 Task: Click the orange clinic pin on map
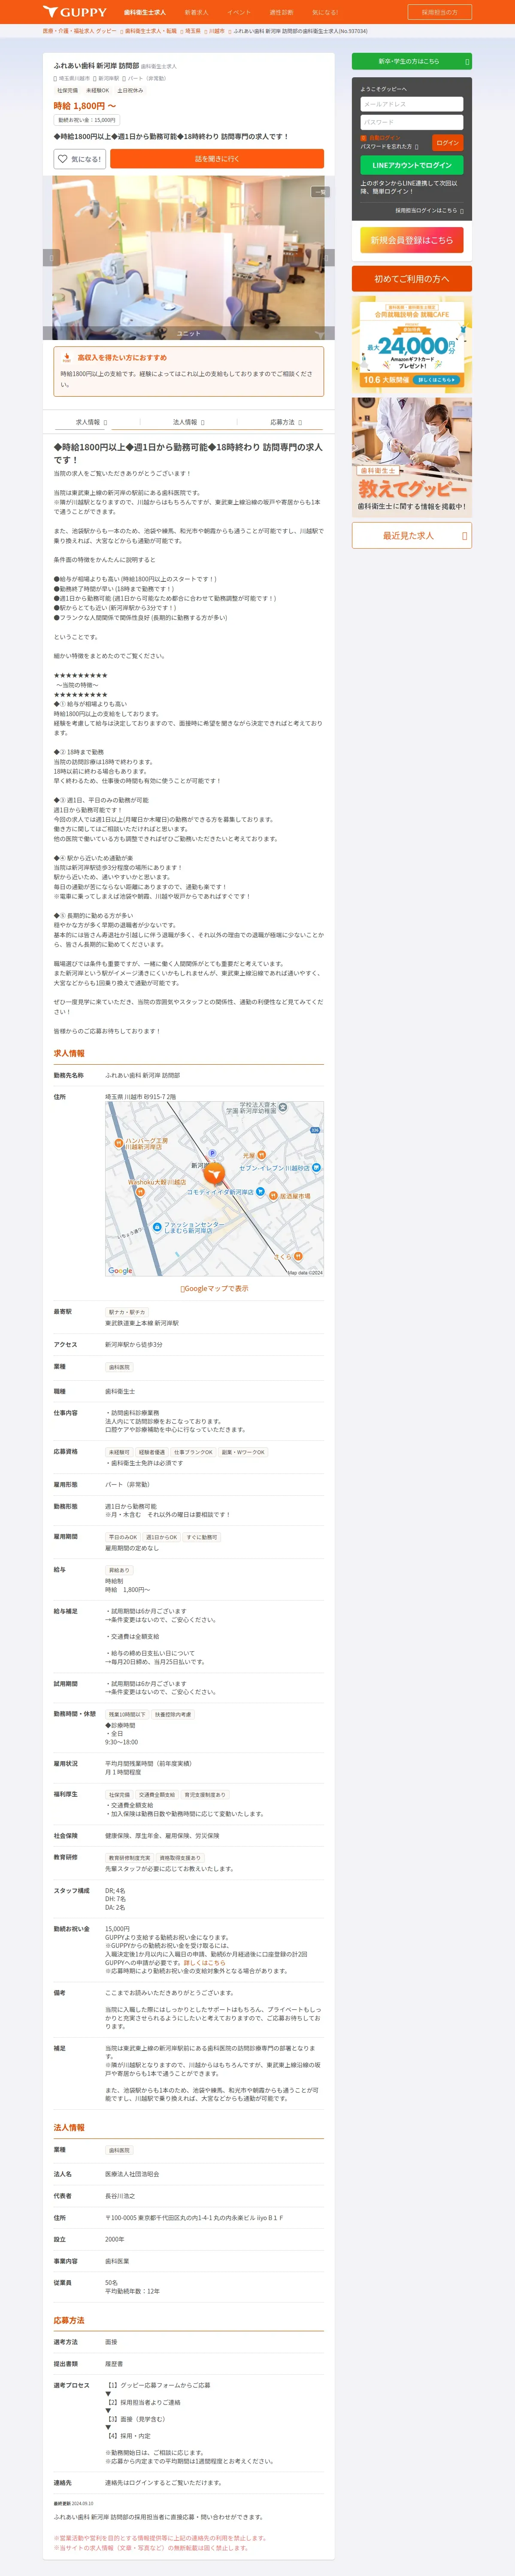[214, 1174]
